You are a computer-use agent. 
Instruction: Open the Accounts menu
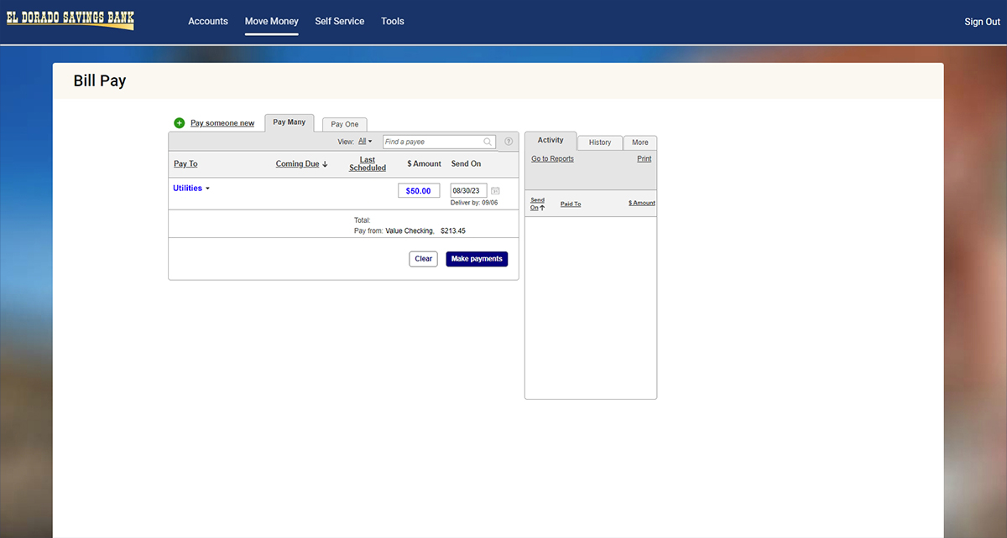coord(208,21)
